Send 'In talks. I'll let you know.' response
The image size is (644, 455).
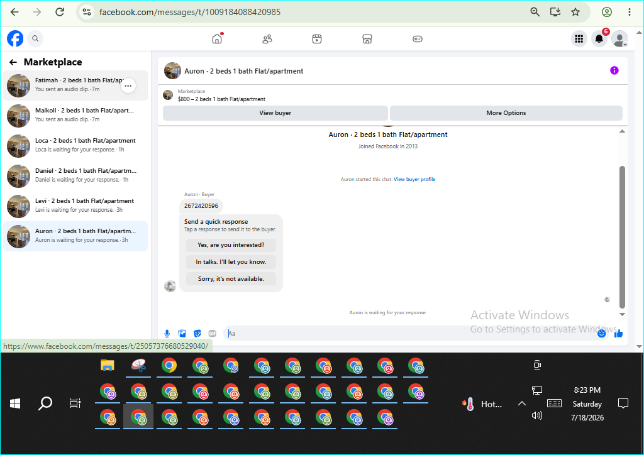click(x=231, y=262)
